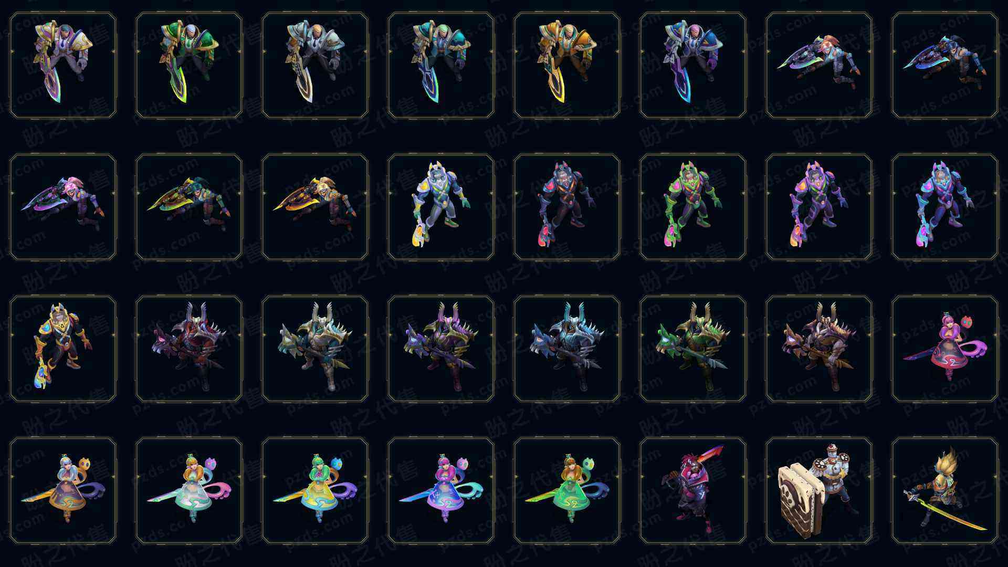Screen dimensions: 1008x567
Task: Choose the blue and purple knight skin
Action: point(693,66)
